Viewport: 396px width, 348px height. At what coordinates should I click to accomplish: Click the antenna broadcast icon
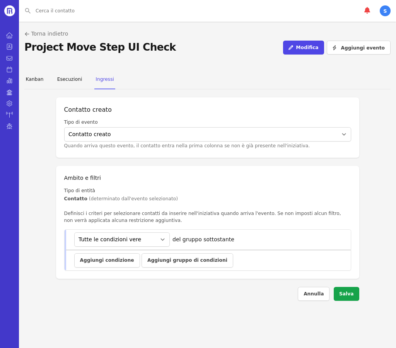click(9, 114)
